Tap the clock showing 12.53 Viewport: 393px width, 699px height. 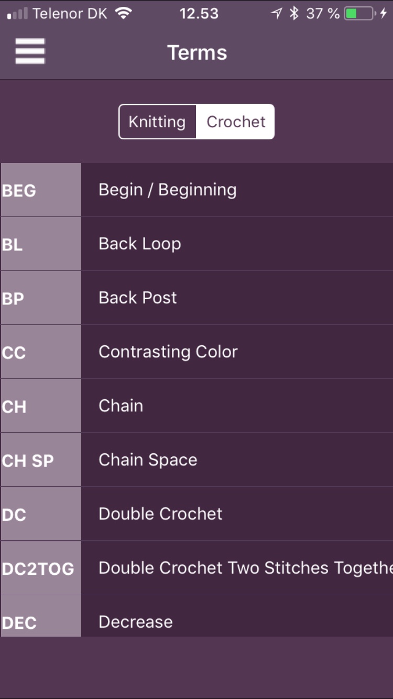pos(199,14)
